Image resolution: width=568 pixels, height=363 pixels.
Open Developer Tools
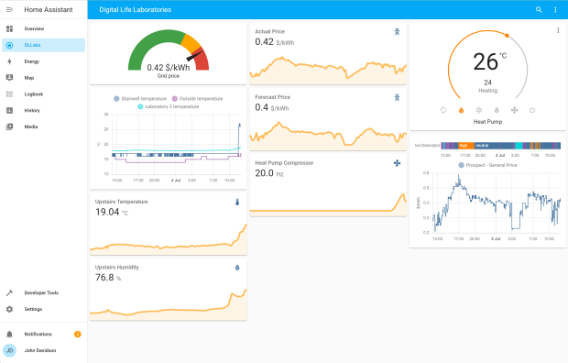(x=43, y=292)
